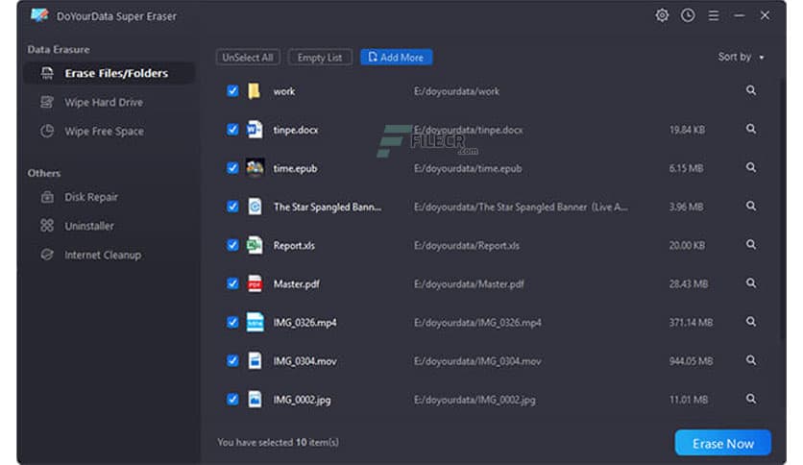
Task: Click the magnifier icon for time.epub
Action: pos(751,167)
